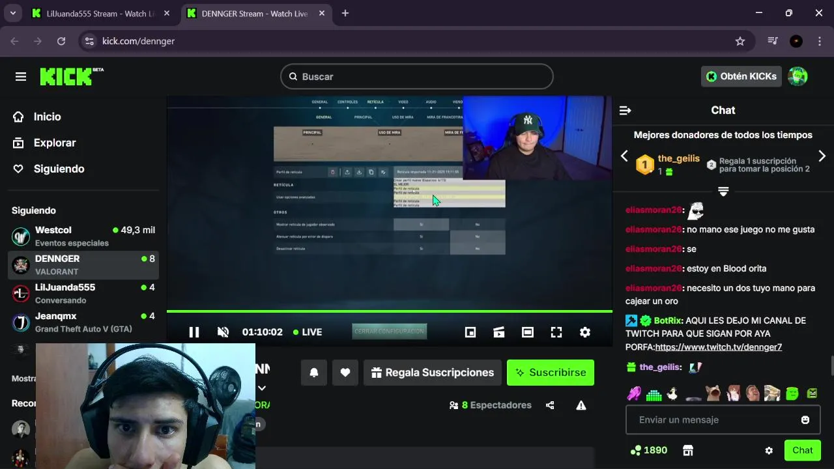The image size is (834, 469).
Task: Open chat settings gear
Action: [769, 451]
